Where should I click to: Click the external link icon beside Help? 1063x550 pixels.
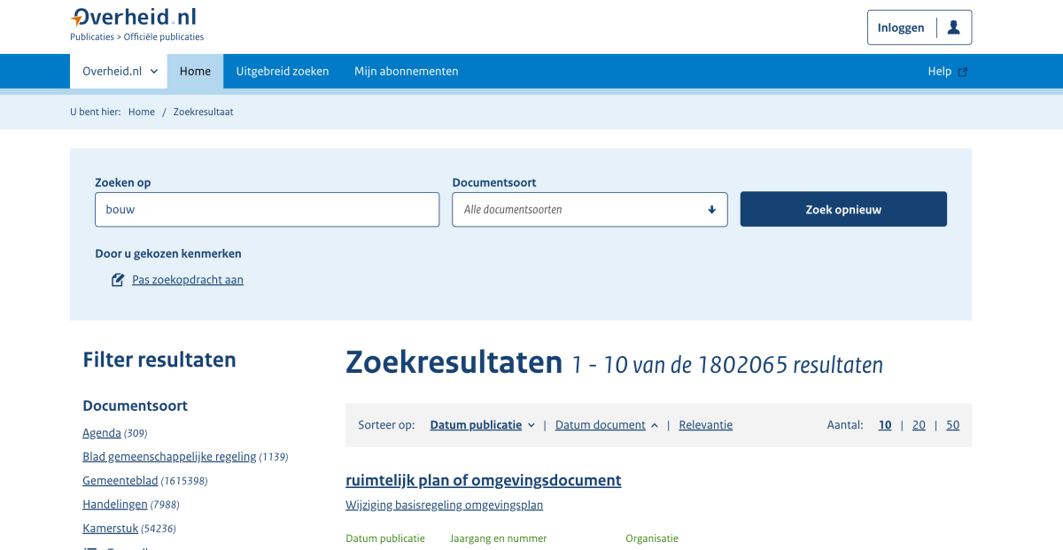(x=963, y=72)
